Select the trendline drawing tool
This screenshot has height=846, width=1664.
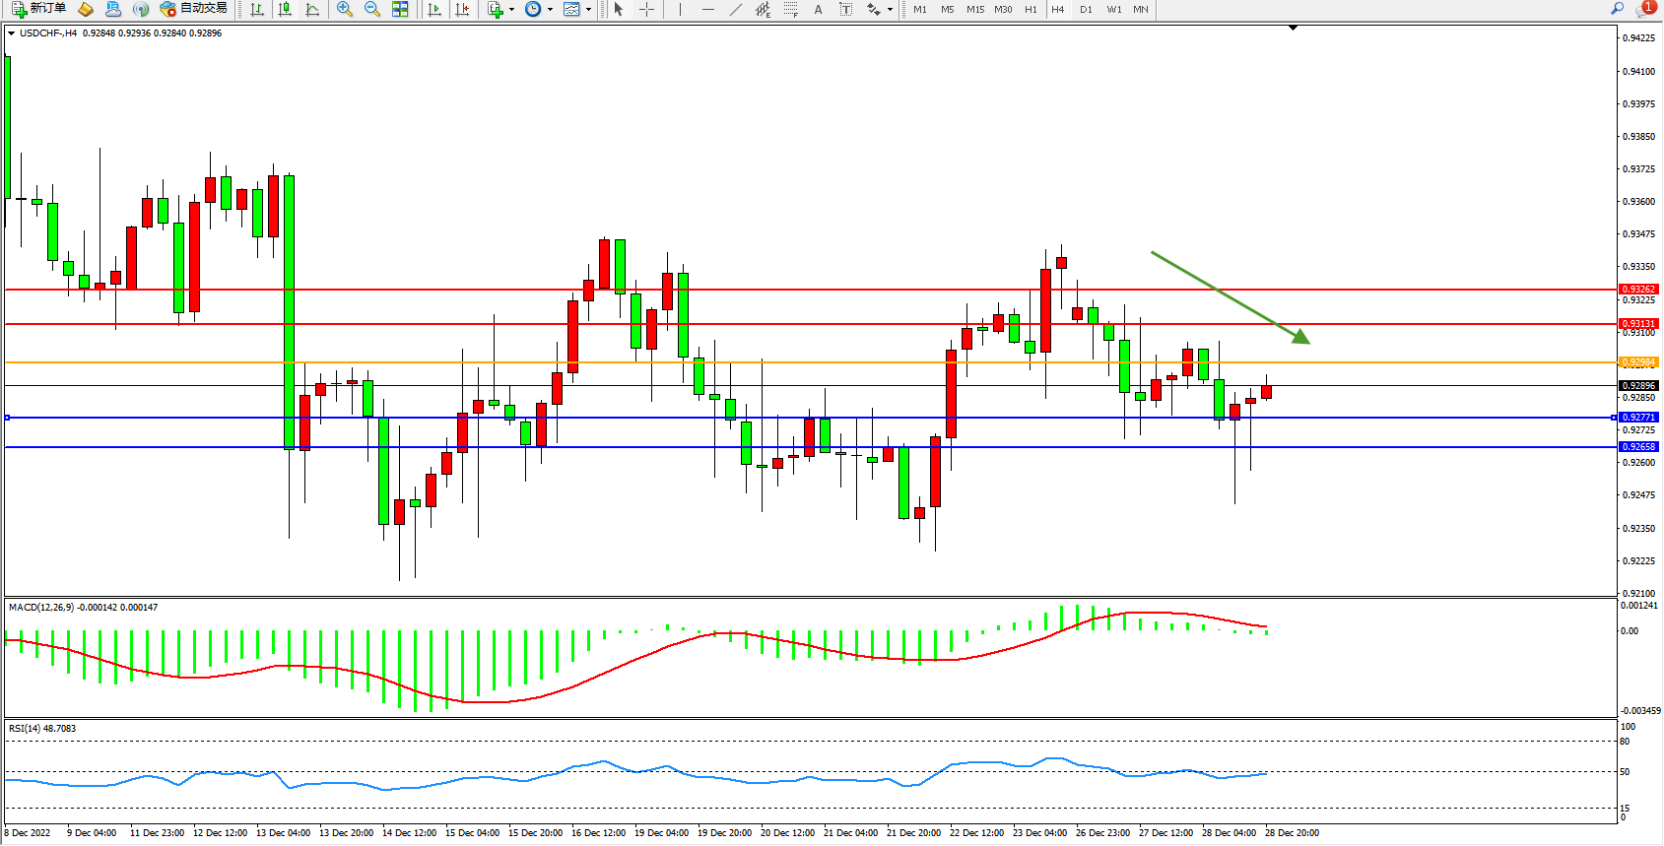pyautogui.click(x=735, y=9)
